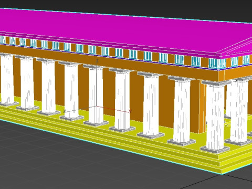The image size is (252, 189).
Task: Click the Z axis label of gizmo
Action: 97,61
